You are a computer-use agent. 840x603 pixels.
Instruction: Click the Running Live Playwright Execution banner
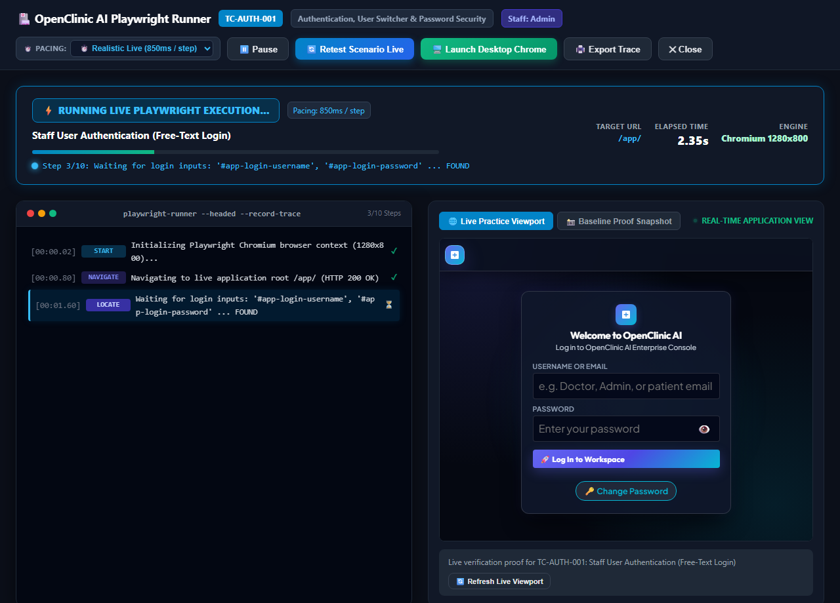click(156, 110)
